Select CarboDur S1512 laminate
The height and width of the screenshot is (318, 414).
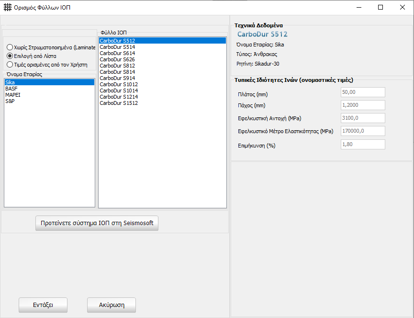click(x=162, y=103)
